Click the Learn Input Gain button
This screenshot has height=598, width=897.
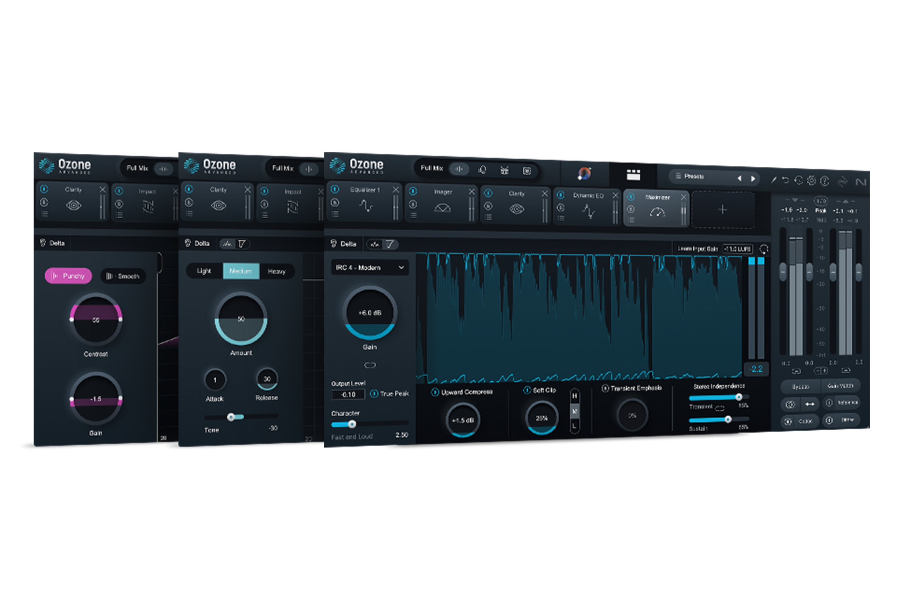(x=698, y=249)
